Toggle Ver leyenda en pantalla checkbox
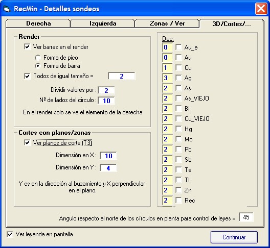 10,234
